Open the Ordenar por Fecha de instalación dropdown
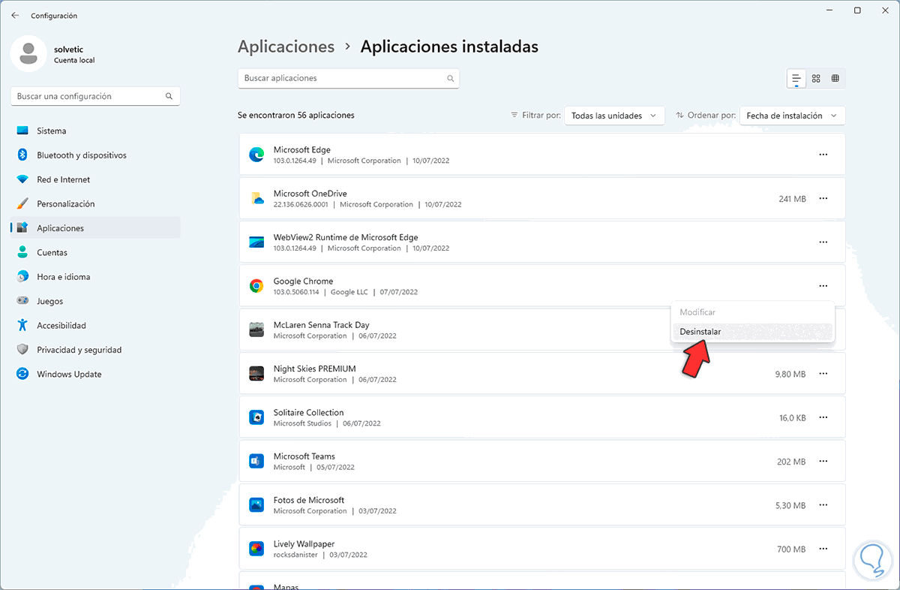Viewport: 900px width, 590px height. (x=792, y=116)
